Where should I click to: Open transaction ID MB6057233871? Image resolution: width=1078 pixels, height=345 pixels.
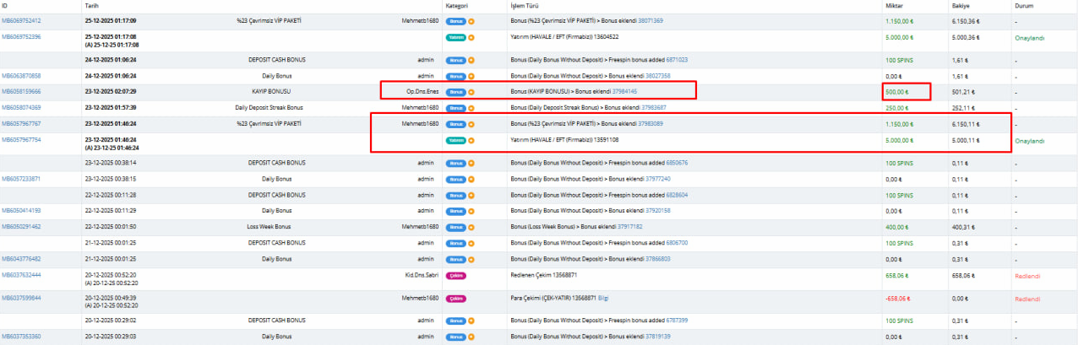21,179
